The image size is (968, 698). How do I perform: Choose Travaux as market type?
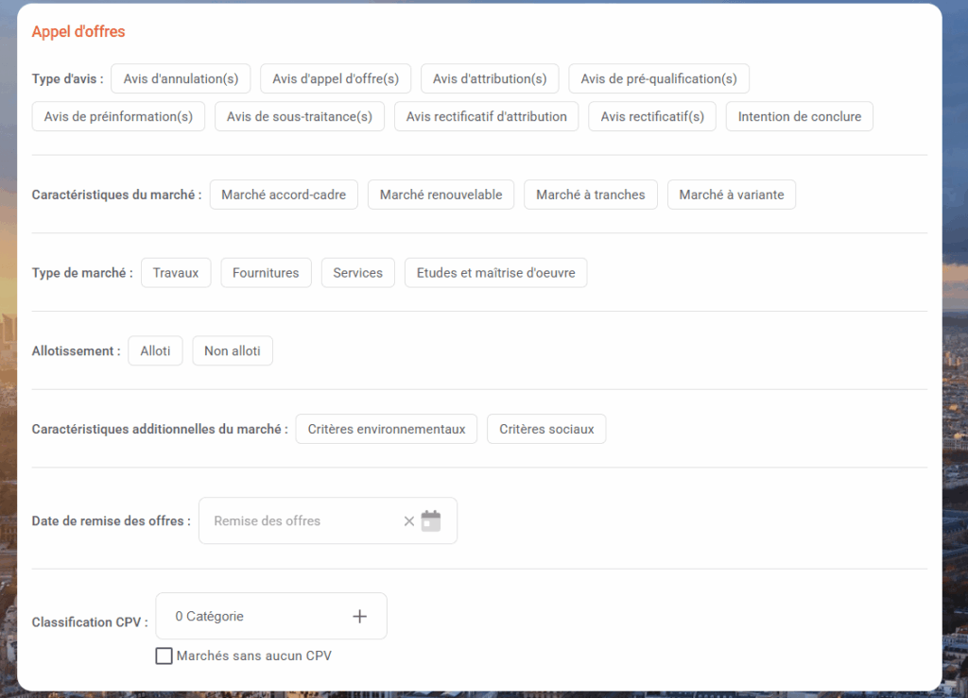click(176, 273)
